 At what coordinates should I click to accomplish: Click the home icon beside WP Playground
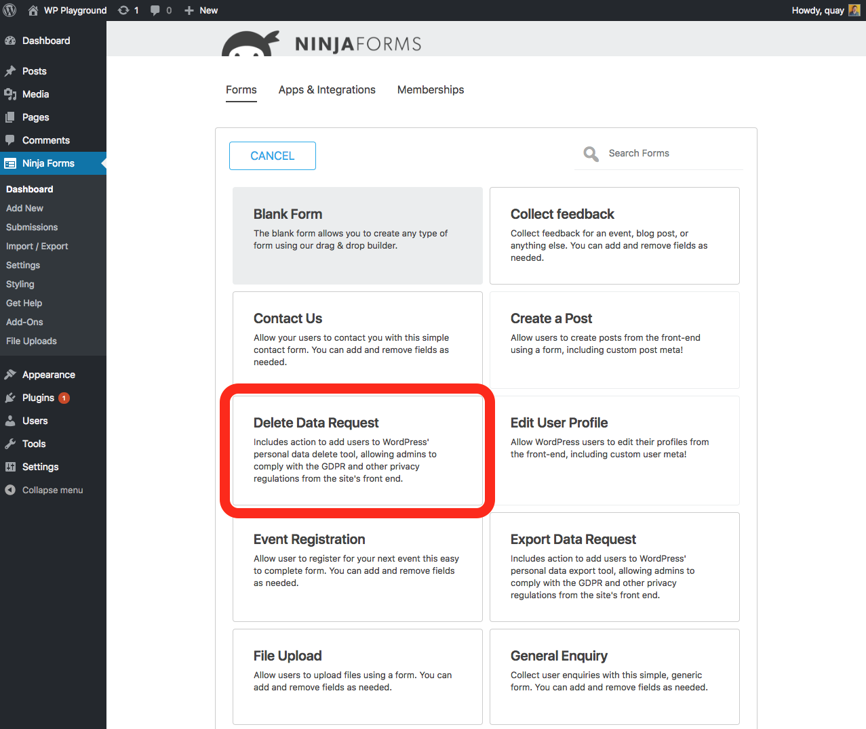(x=33, y=10)
